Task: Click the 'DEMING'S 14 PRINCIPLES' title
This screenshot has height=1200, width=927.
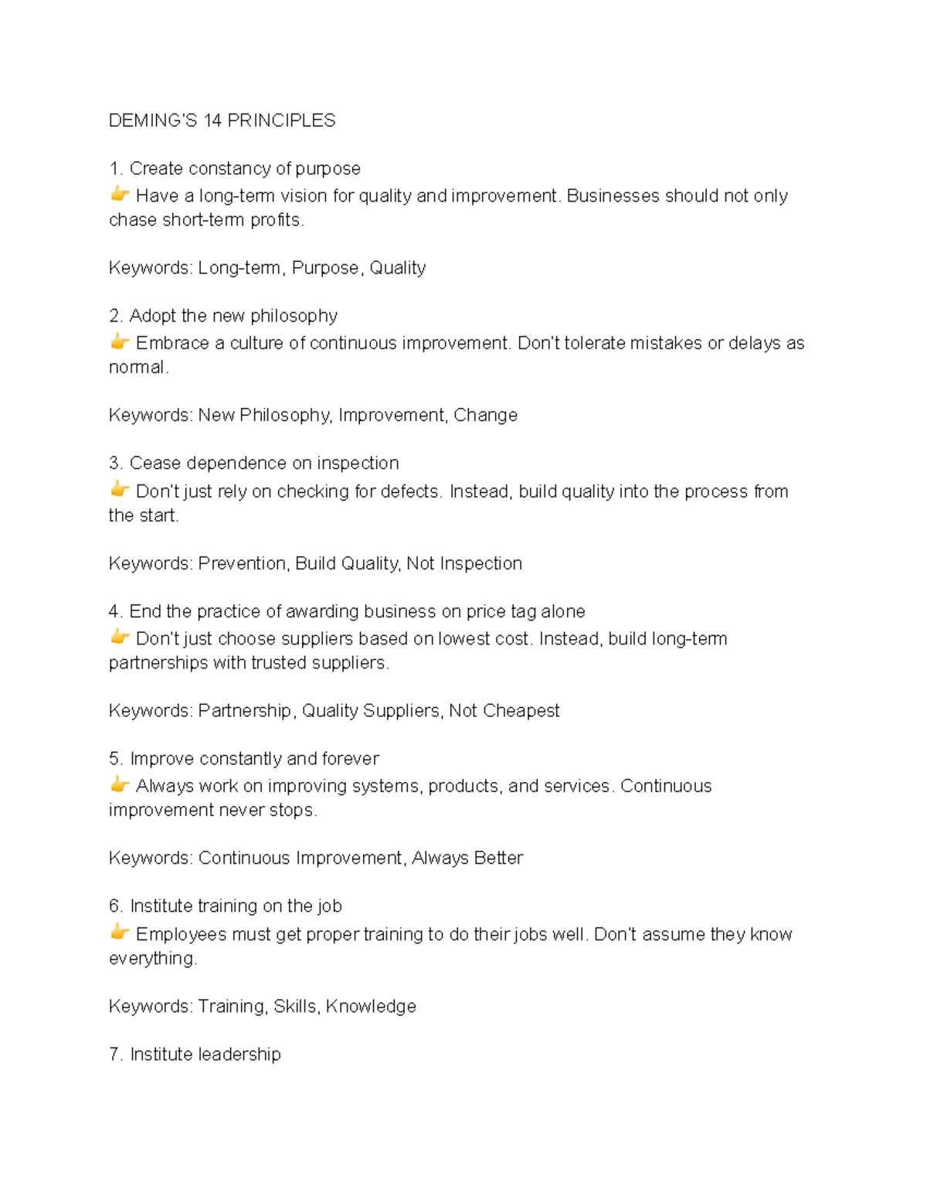Action: pyautogui.click(x=222, y=121)
